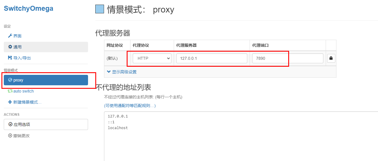Click the green auto switch arrows icon
Screen dimensions: 378x161
10,91
